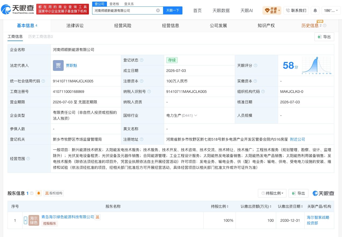Select the 法律诉讼 tab
The height and width of the screenshot is (237, 342).
point(75,25)
